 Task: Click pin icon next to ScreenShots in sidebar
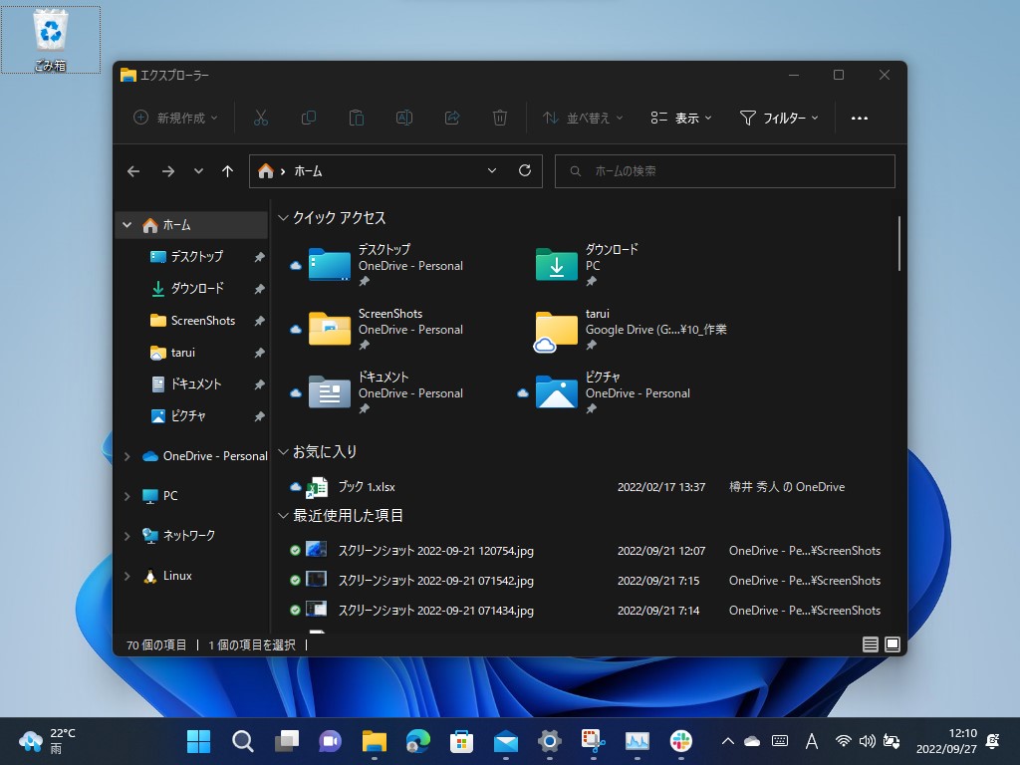(259, 321)
